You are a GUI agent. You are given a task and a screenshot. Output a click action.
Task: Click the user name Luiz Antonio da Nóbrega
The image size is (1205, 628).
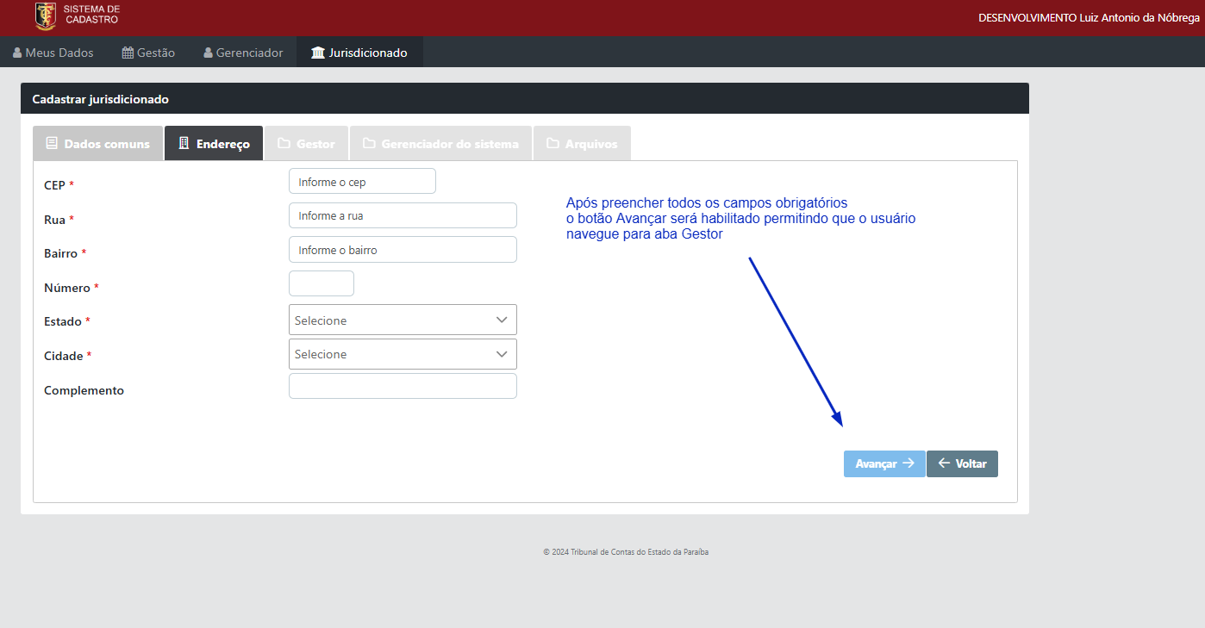click(1139, 17)
